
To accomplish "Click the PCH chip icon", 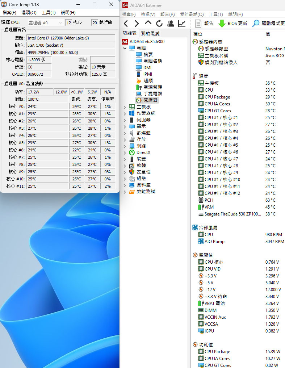I will (201, 200).
